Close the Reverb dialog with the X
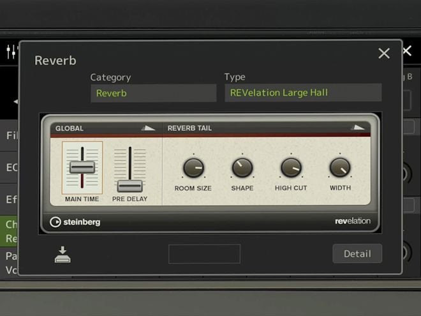 [x=383, y=54]
